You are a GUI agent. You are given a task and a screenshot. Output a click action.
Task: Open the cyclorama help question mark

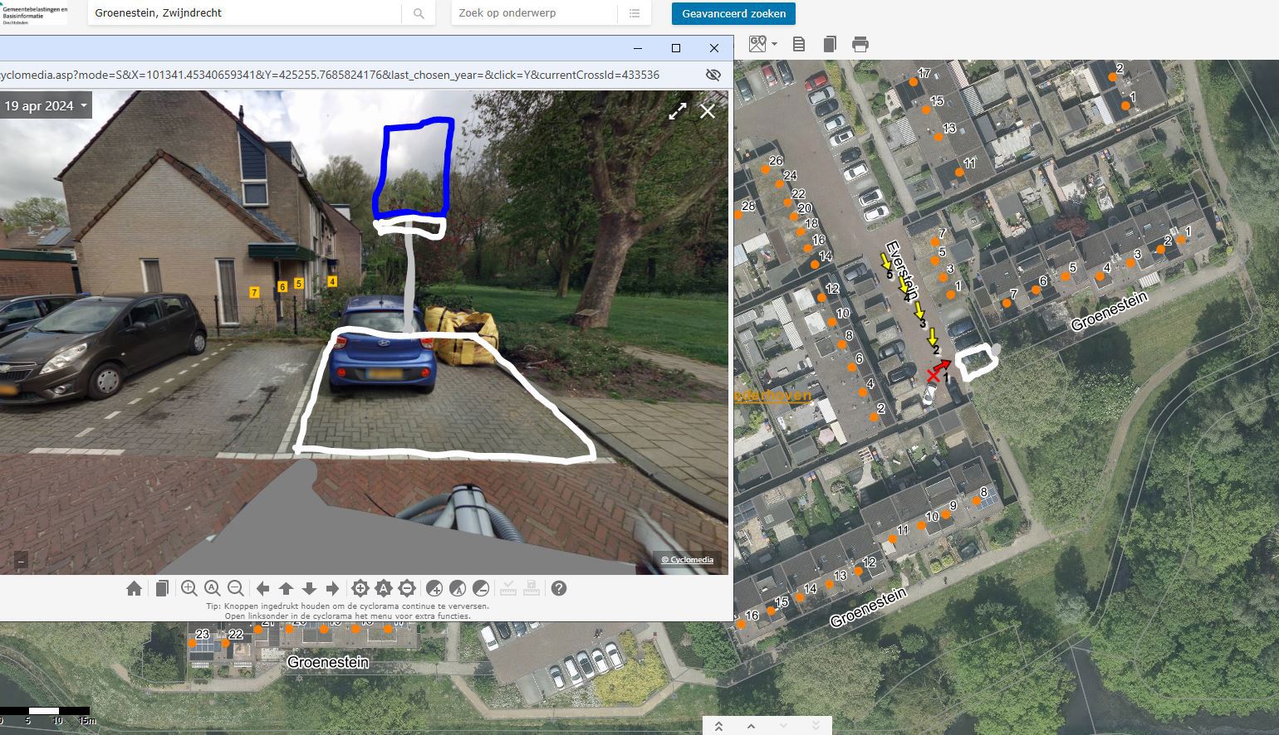coord(559,588)
